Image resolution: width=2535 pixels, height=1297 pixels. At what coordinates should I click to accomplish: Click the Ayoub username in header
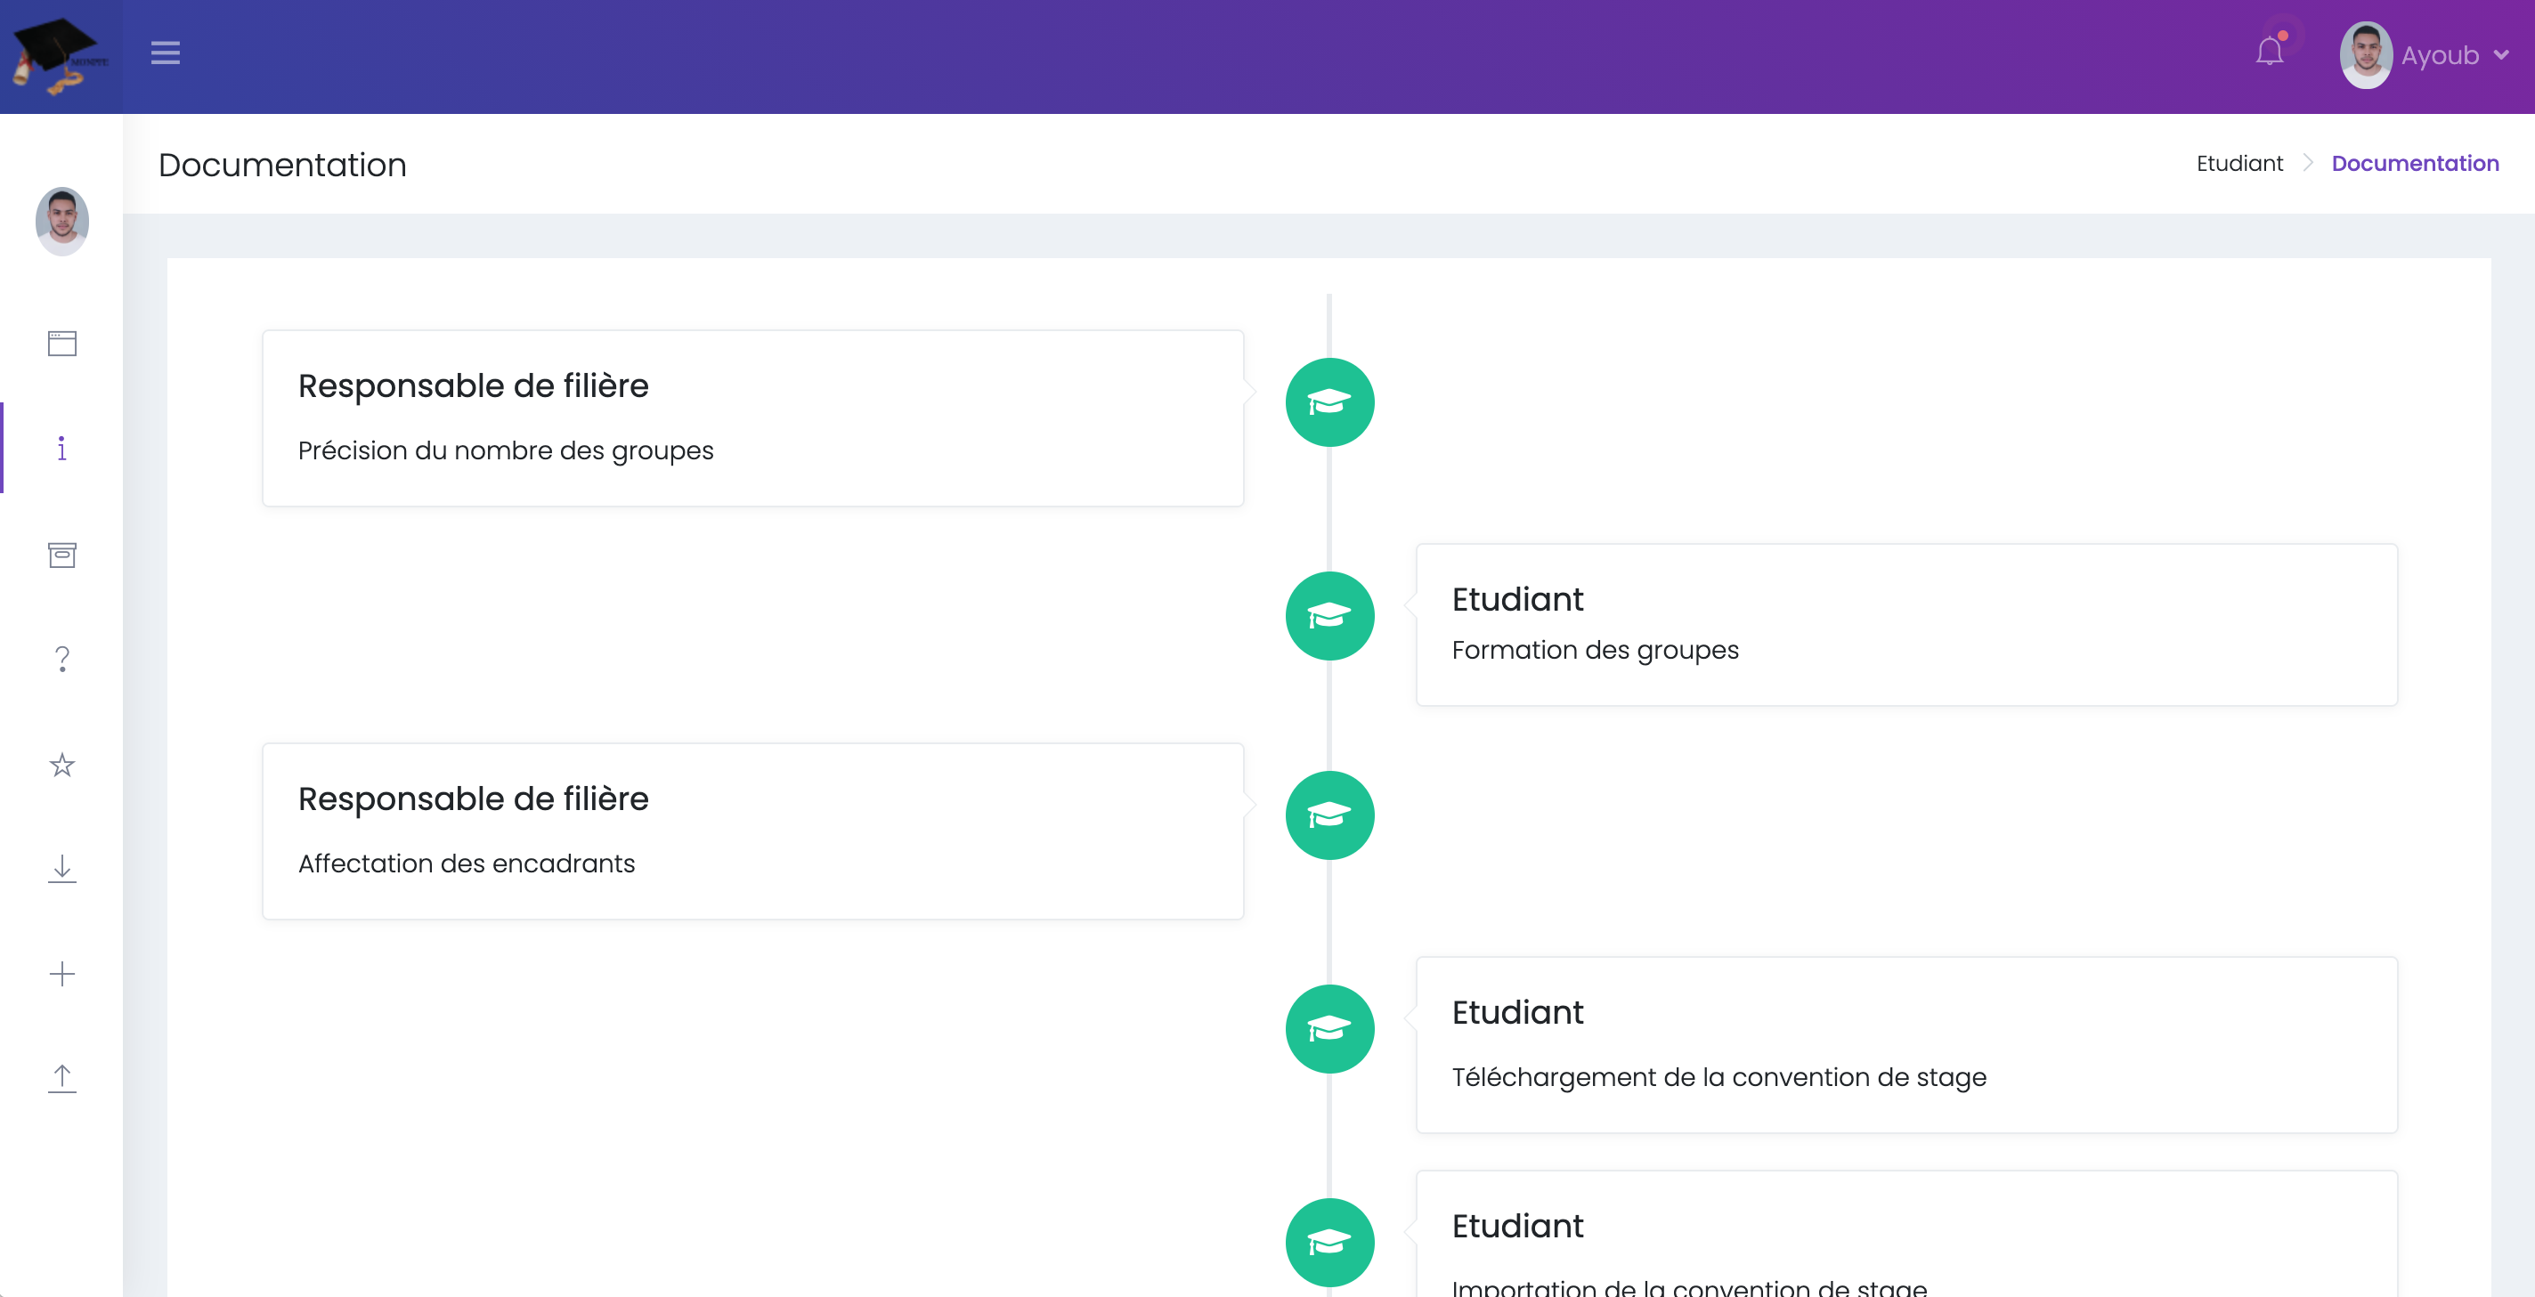pyautogui.click(x=2440, y=56)
